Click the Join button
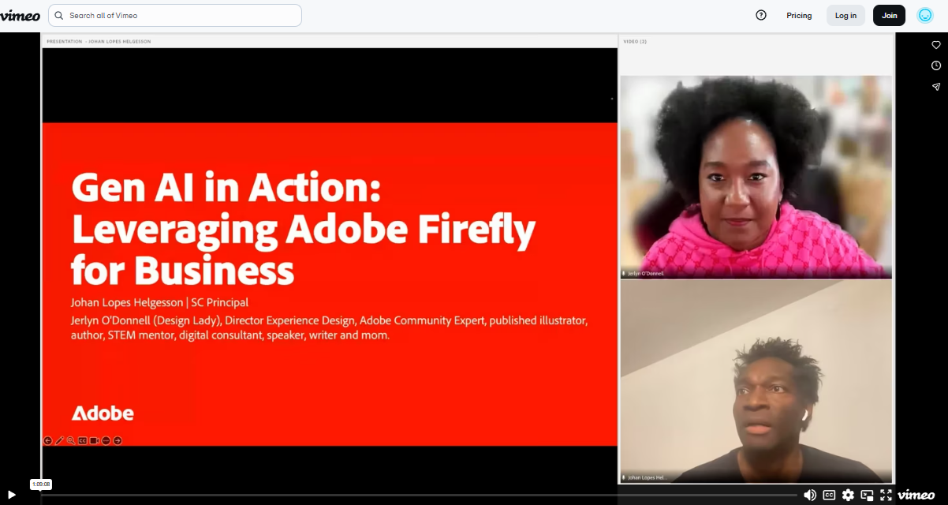948x505 pixels. click(890, 15)
